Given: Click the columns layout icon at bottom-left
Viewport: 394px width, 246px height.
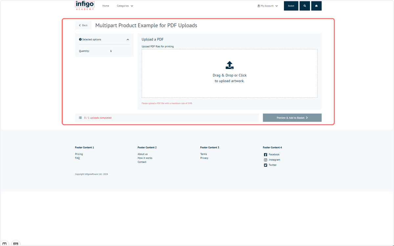Looking at the screenshot, I should pos(5,244).
